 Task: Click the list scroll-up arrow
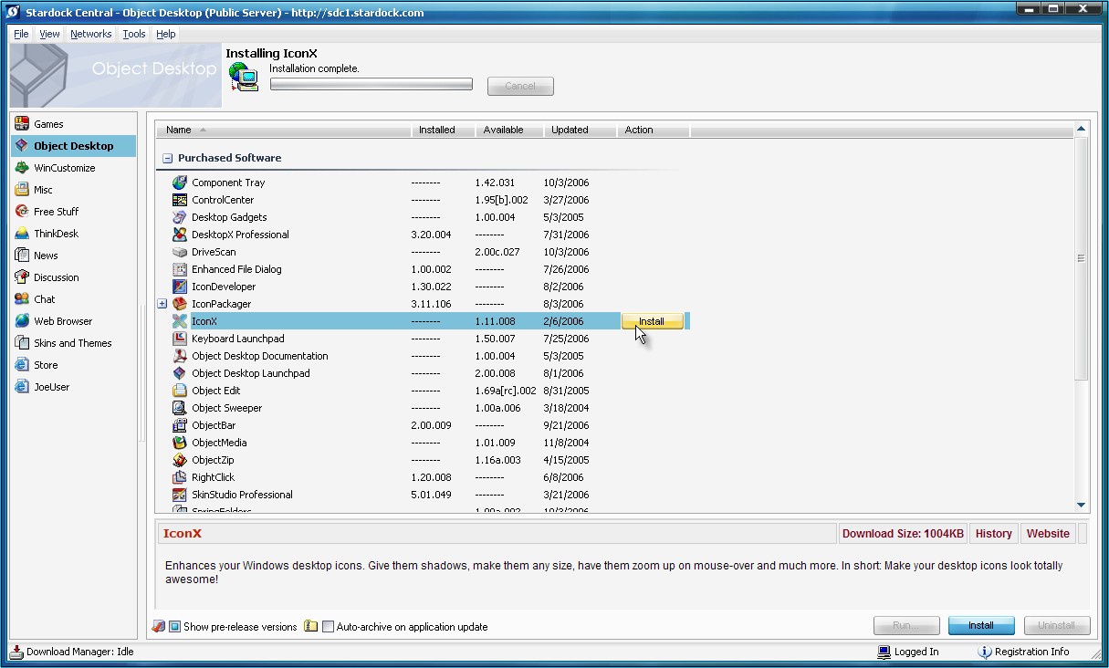tap(1081, 130)
